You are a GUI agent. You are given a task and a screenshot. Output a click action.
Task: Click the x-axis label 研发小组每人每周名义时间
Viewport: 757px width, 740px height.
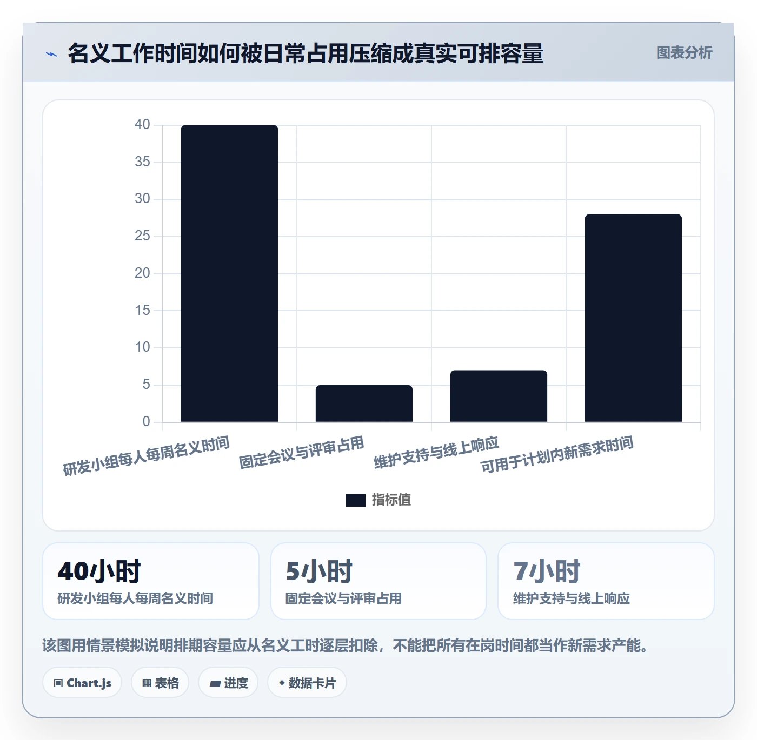147,456
